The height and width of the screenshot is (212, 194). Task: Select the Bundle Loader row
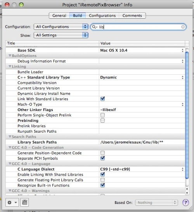(x=95, y=72)
